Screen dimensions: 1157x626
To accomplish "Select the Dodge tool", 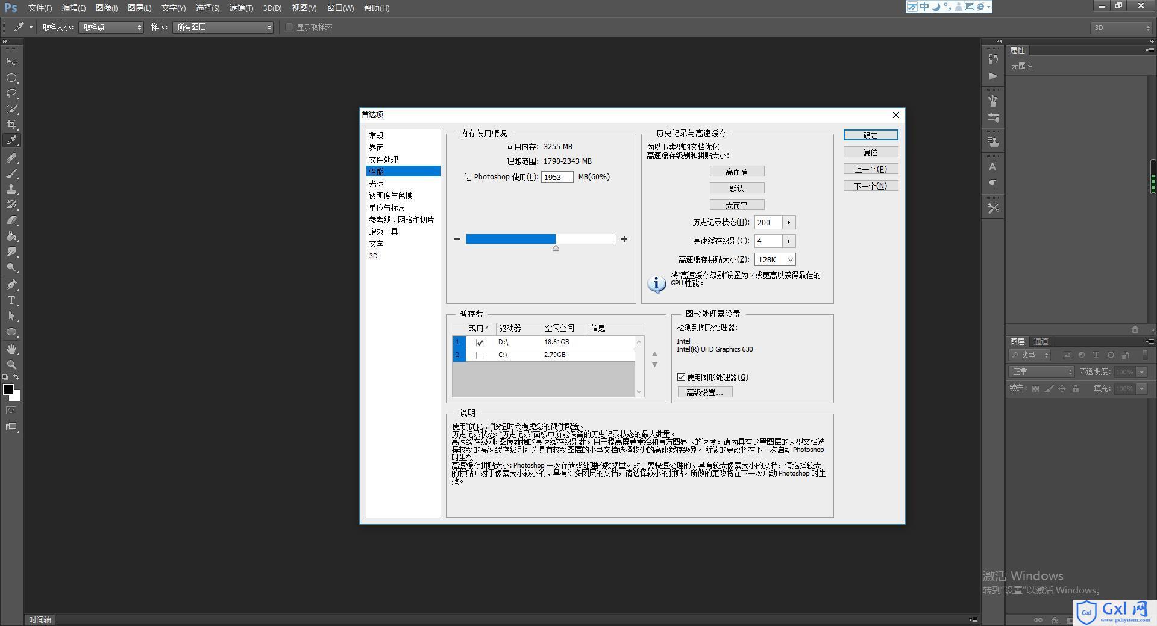I will [x=11, y=267].
